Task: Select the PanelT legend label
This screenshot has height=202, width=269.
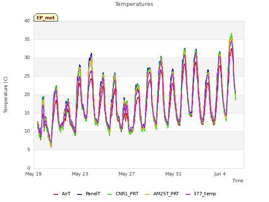Action: [x=93, y=194]
